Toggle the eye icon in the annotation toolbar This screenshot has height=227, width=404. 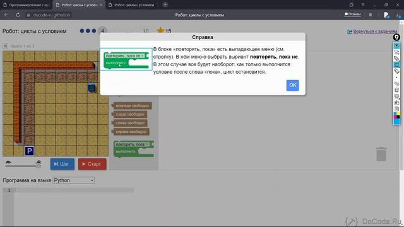[397, 45]
